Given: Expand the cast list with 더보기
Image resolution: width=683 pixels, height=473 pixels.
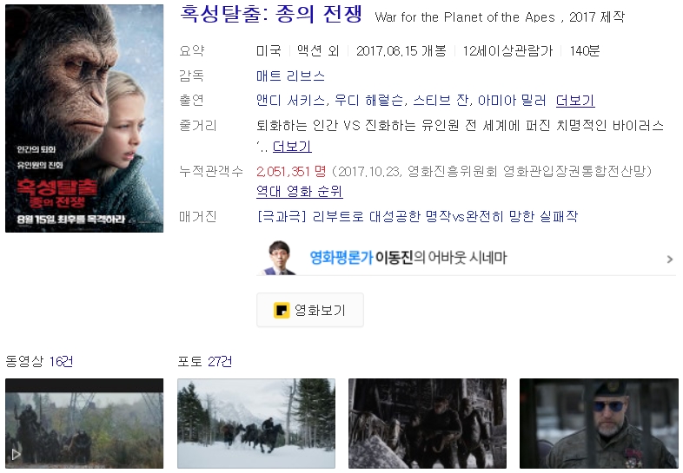Looking at the screenshot, I should tap(575, 101).
